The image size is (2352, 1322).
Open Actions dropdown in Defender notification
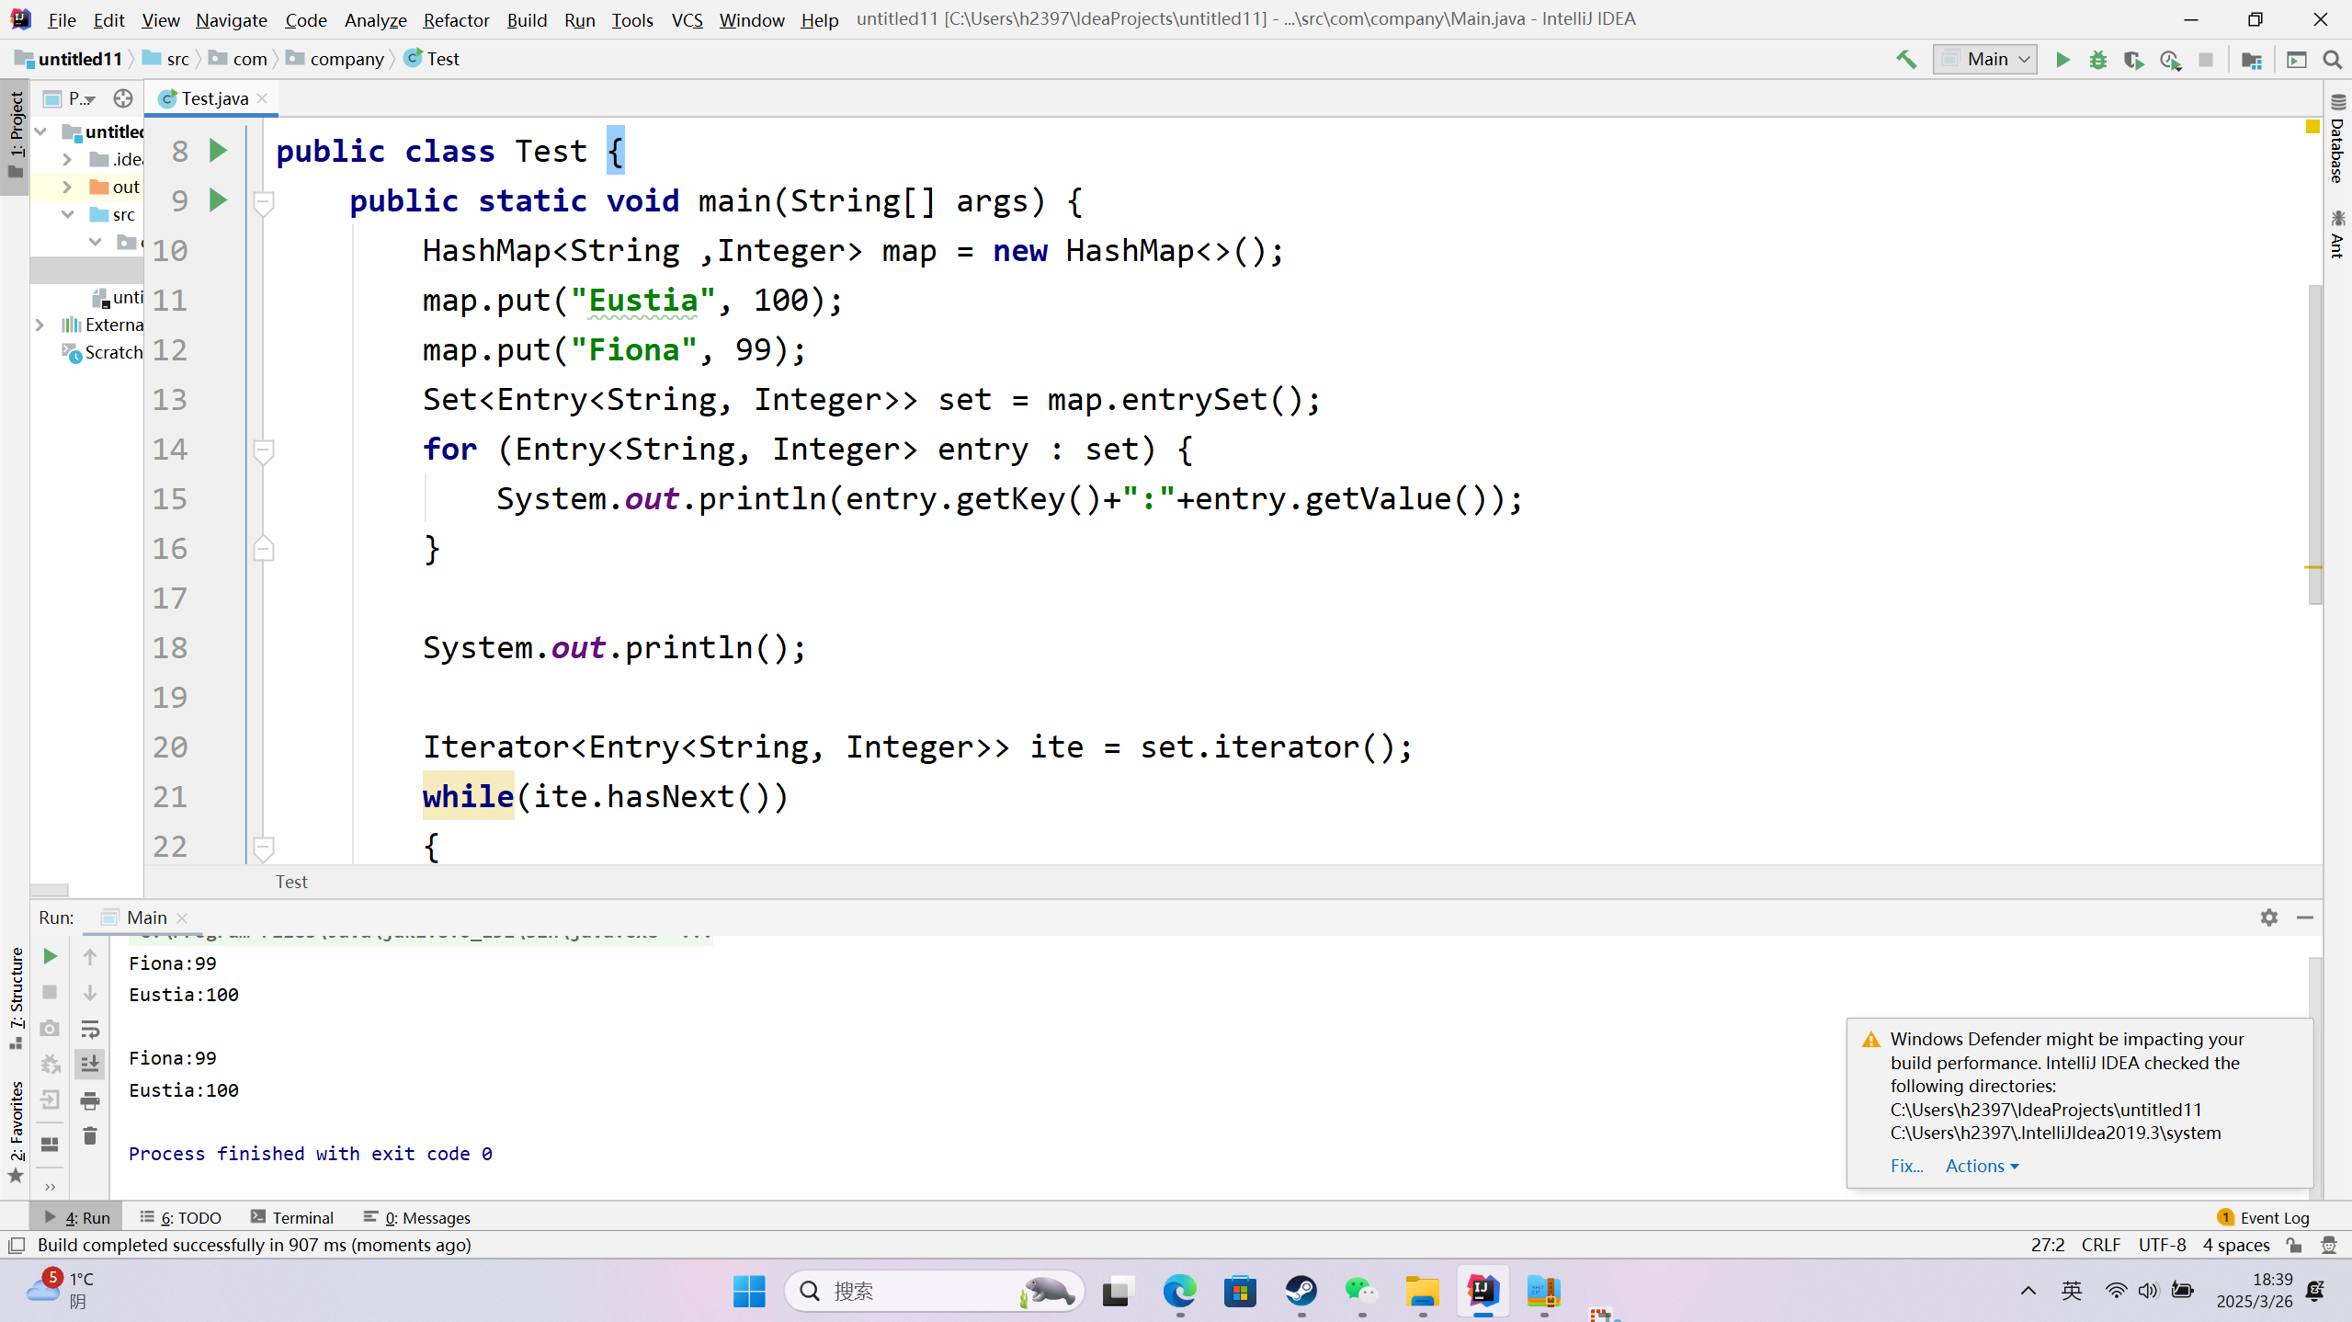1982,1166
